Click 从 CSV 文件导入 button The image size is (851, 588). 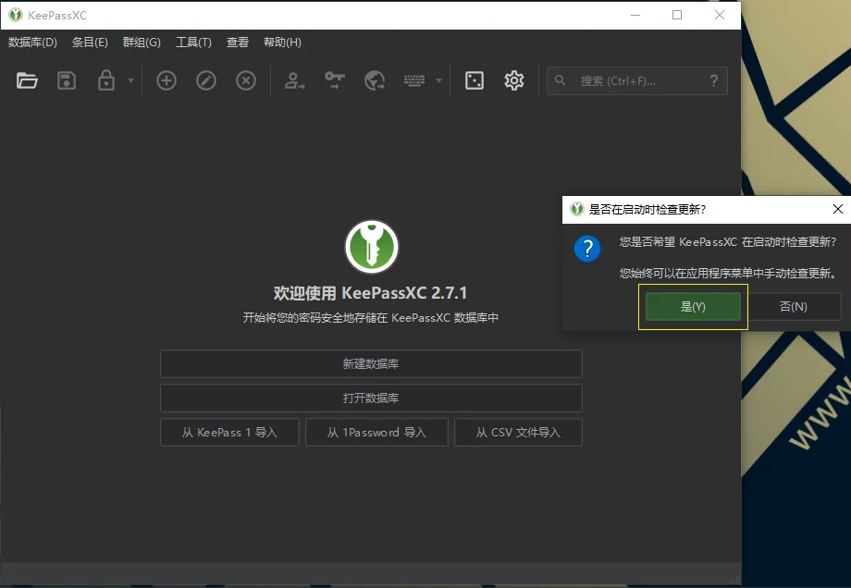[x=518, y=432]
